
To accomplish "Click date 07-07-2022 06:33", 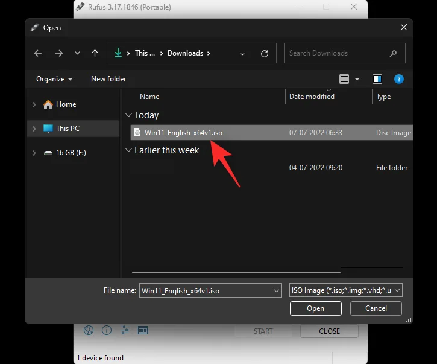I will pyautogui.click(x=315, y=133).
